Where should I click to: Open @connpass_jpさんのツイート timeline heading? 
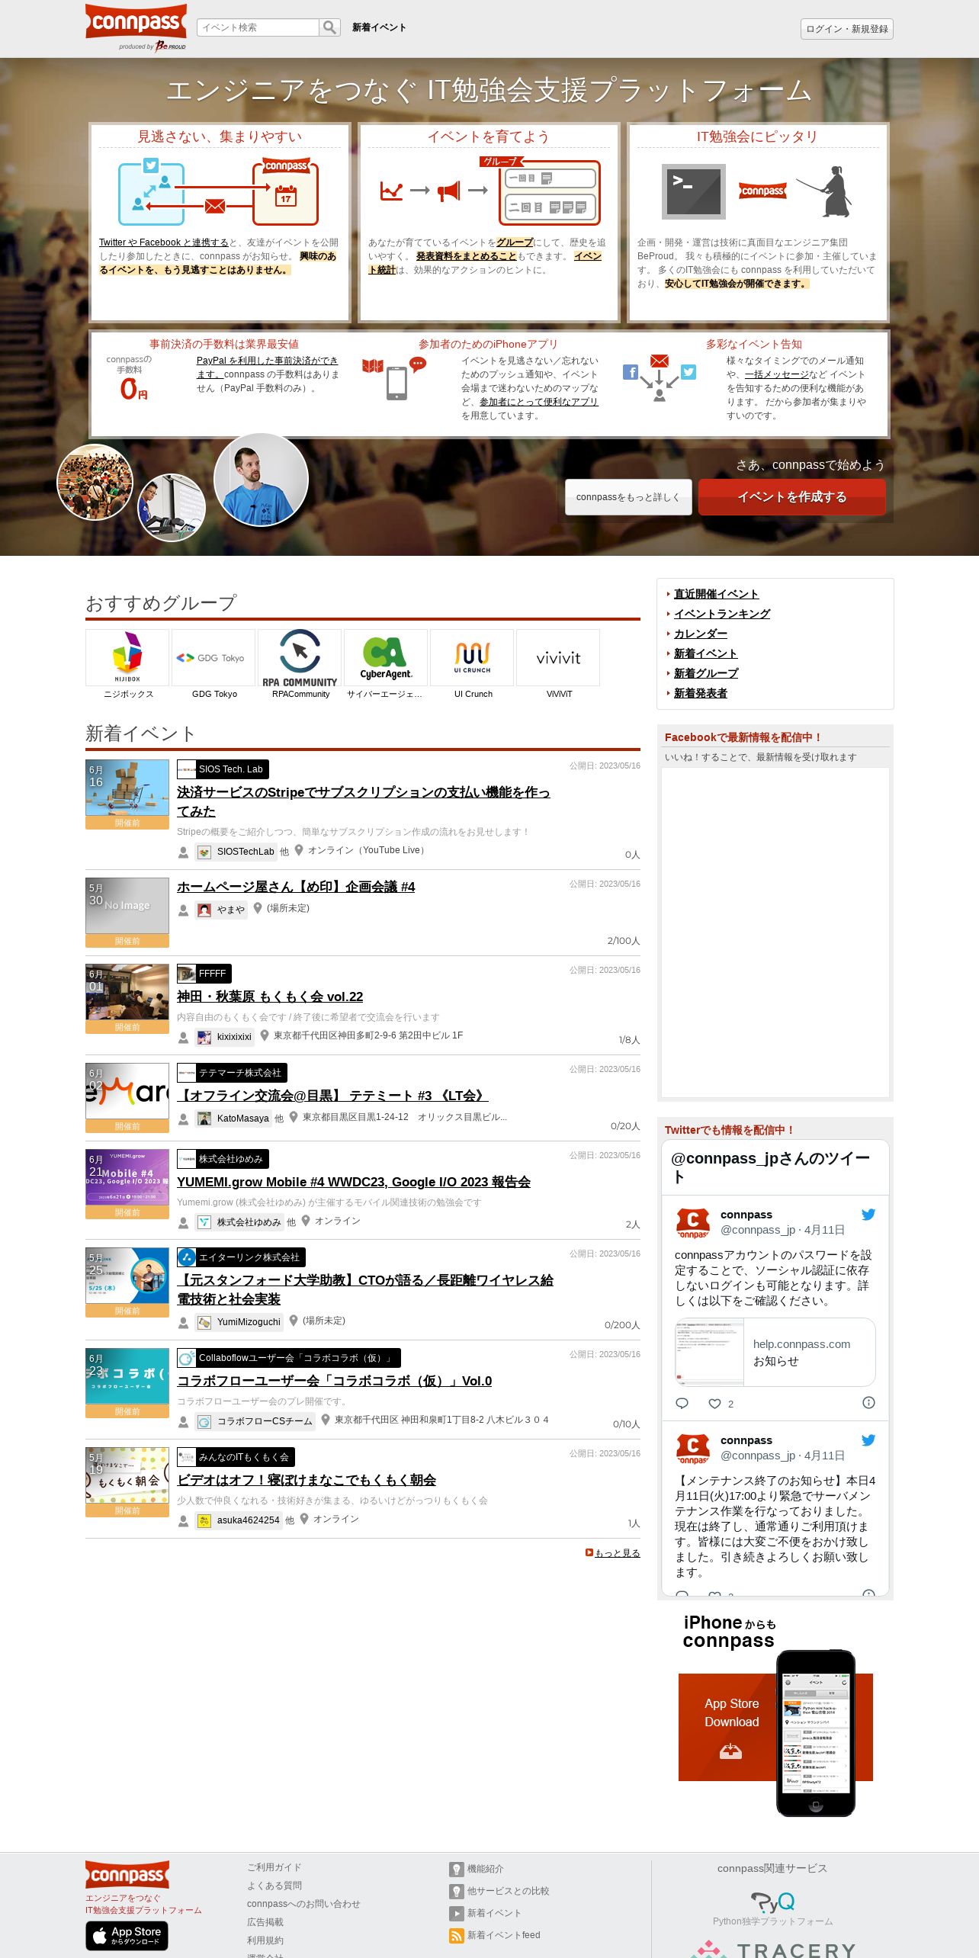click(770, 1167)
